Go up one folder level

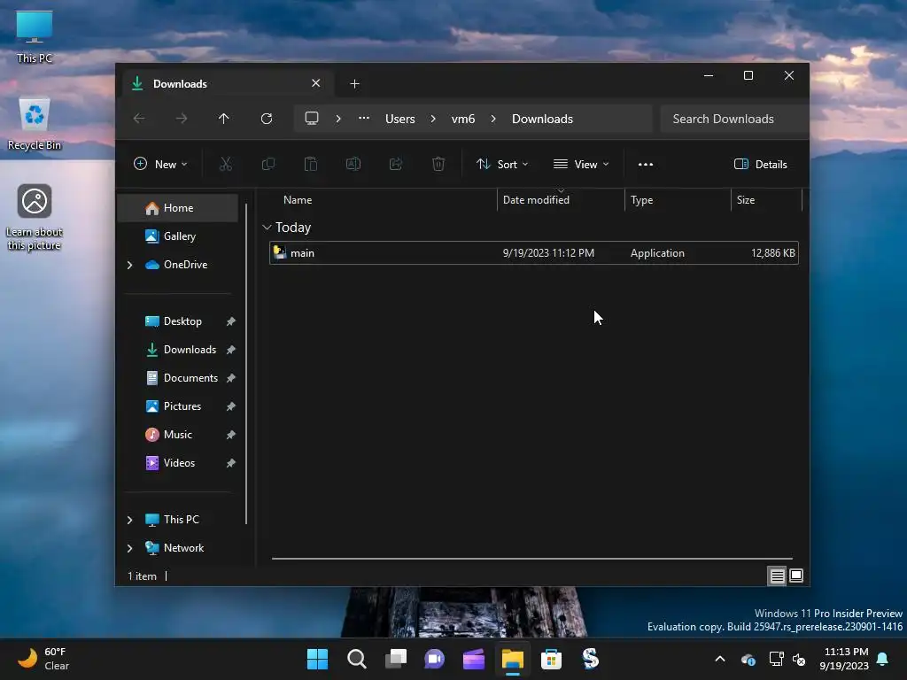(224, 119)
